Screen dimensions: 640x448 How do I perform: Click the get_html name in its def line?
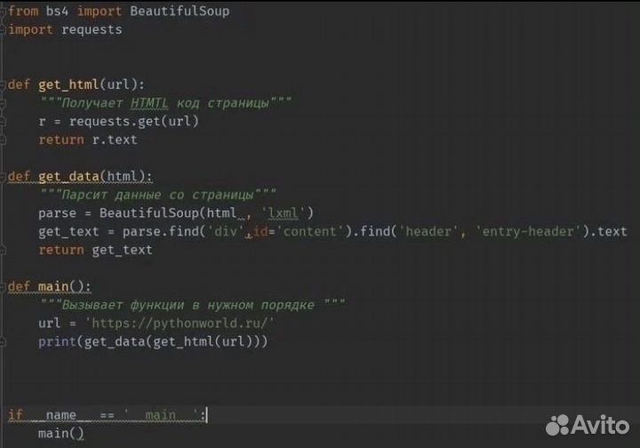[68, 84]
